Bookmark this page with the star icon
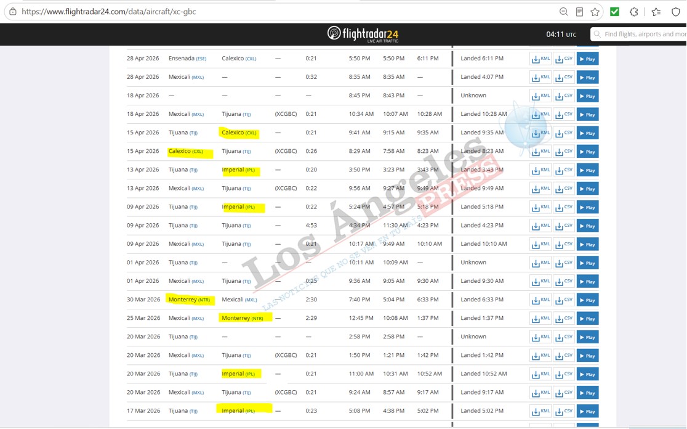The width and height of the screenshot is (687, 429). pos(595,12)
